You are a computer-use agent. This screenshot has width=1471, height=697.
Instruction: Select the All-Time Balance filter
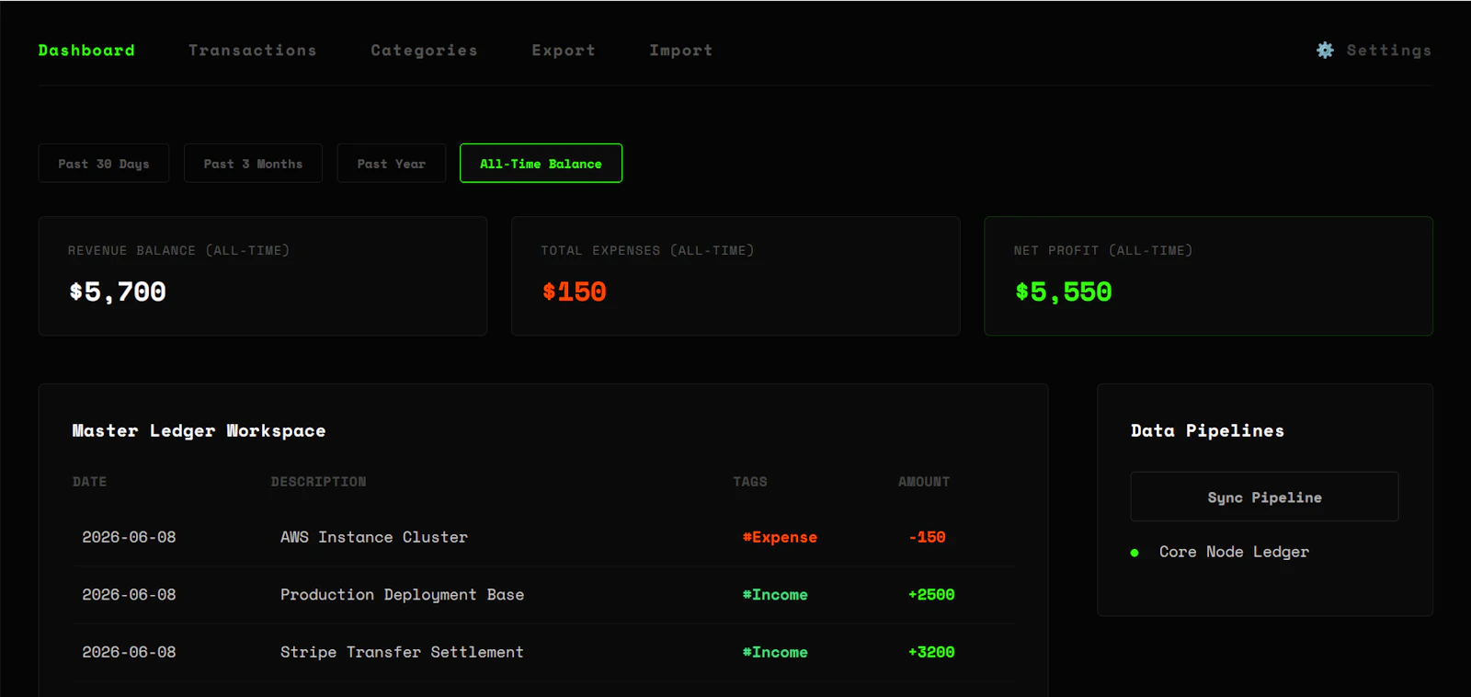(541, 164)
